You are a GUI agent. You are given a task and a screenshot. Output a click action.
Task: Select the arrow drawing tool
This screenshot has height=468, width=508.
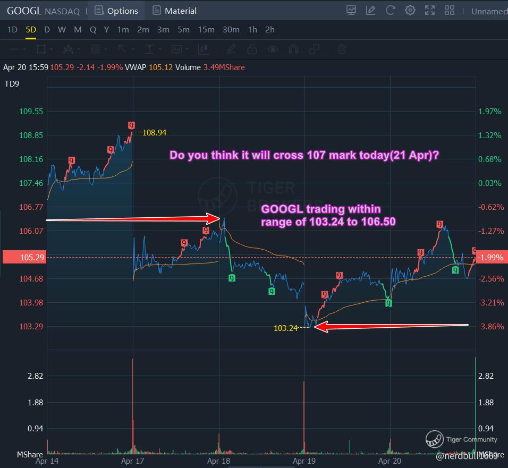pyautogui.click(x=122, y=49)
